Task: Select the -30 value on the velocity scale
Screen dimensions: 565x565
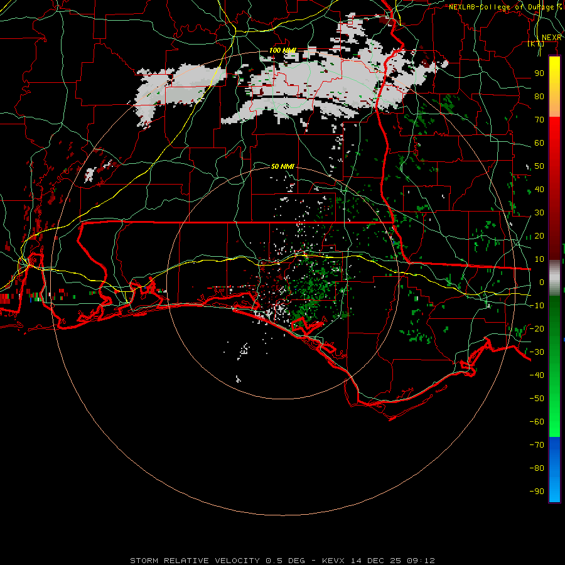Action: click(537, 352)
